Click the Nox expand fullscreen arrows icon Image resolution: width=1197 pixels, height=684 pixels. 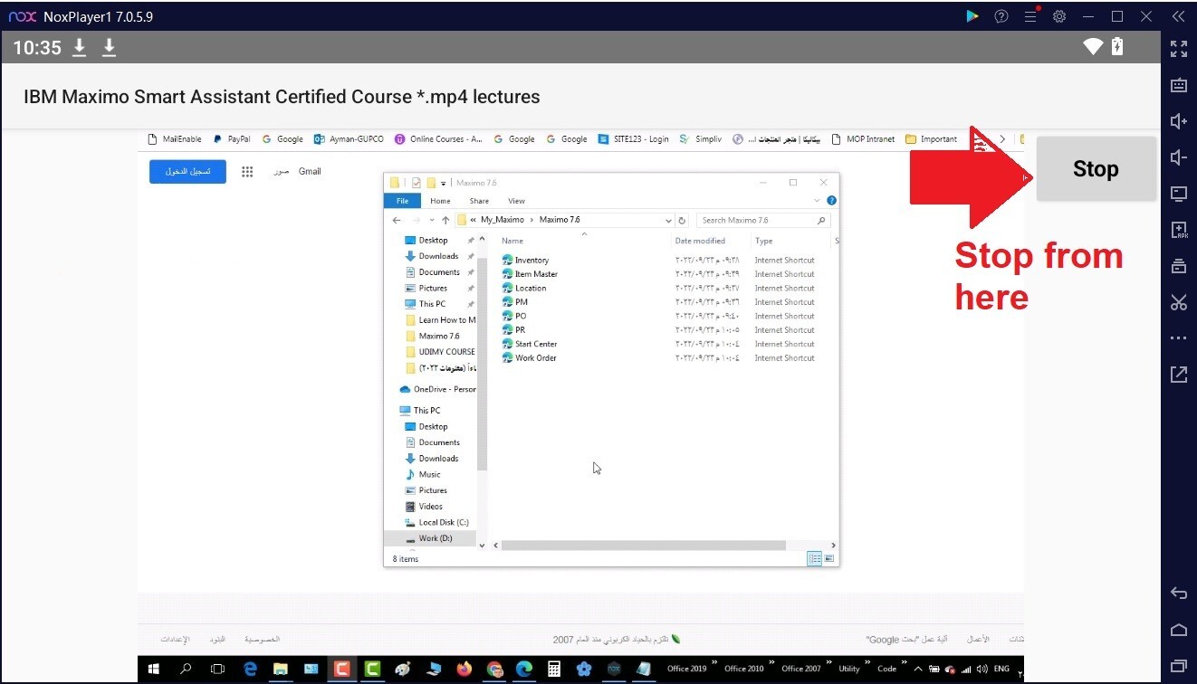tap(1178, 49)
